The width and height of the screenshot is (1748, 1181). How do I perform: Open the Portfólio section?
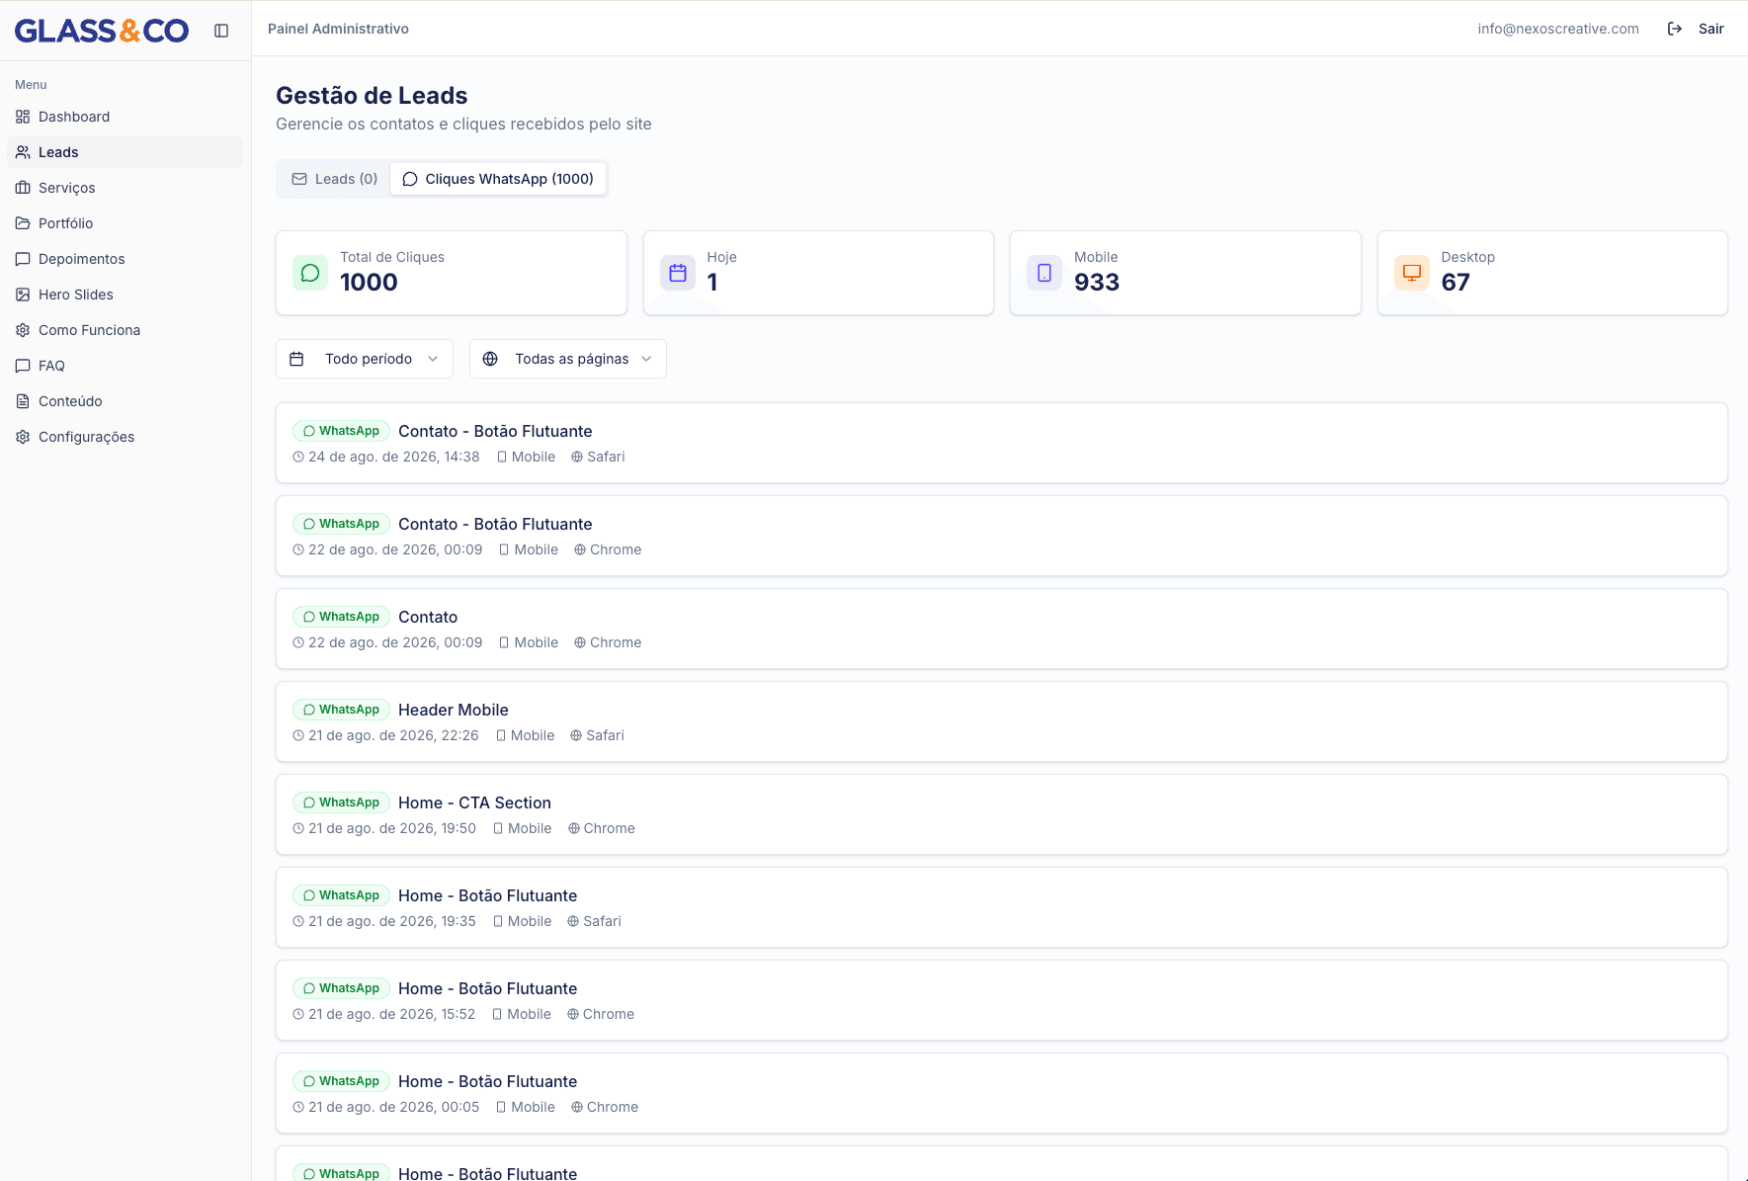coord(125,223)
